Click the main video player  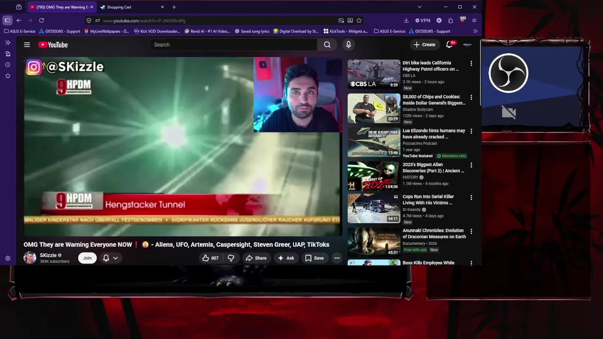click(x=183, y=146)
